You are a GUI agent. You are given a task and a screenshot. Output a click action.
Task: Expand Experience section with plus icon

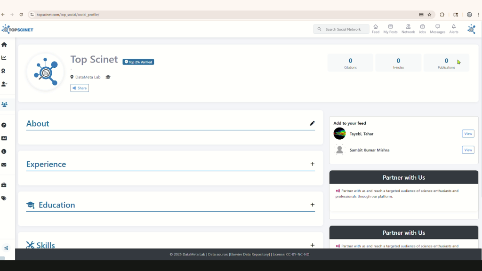click(312, 164)
